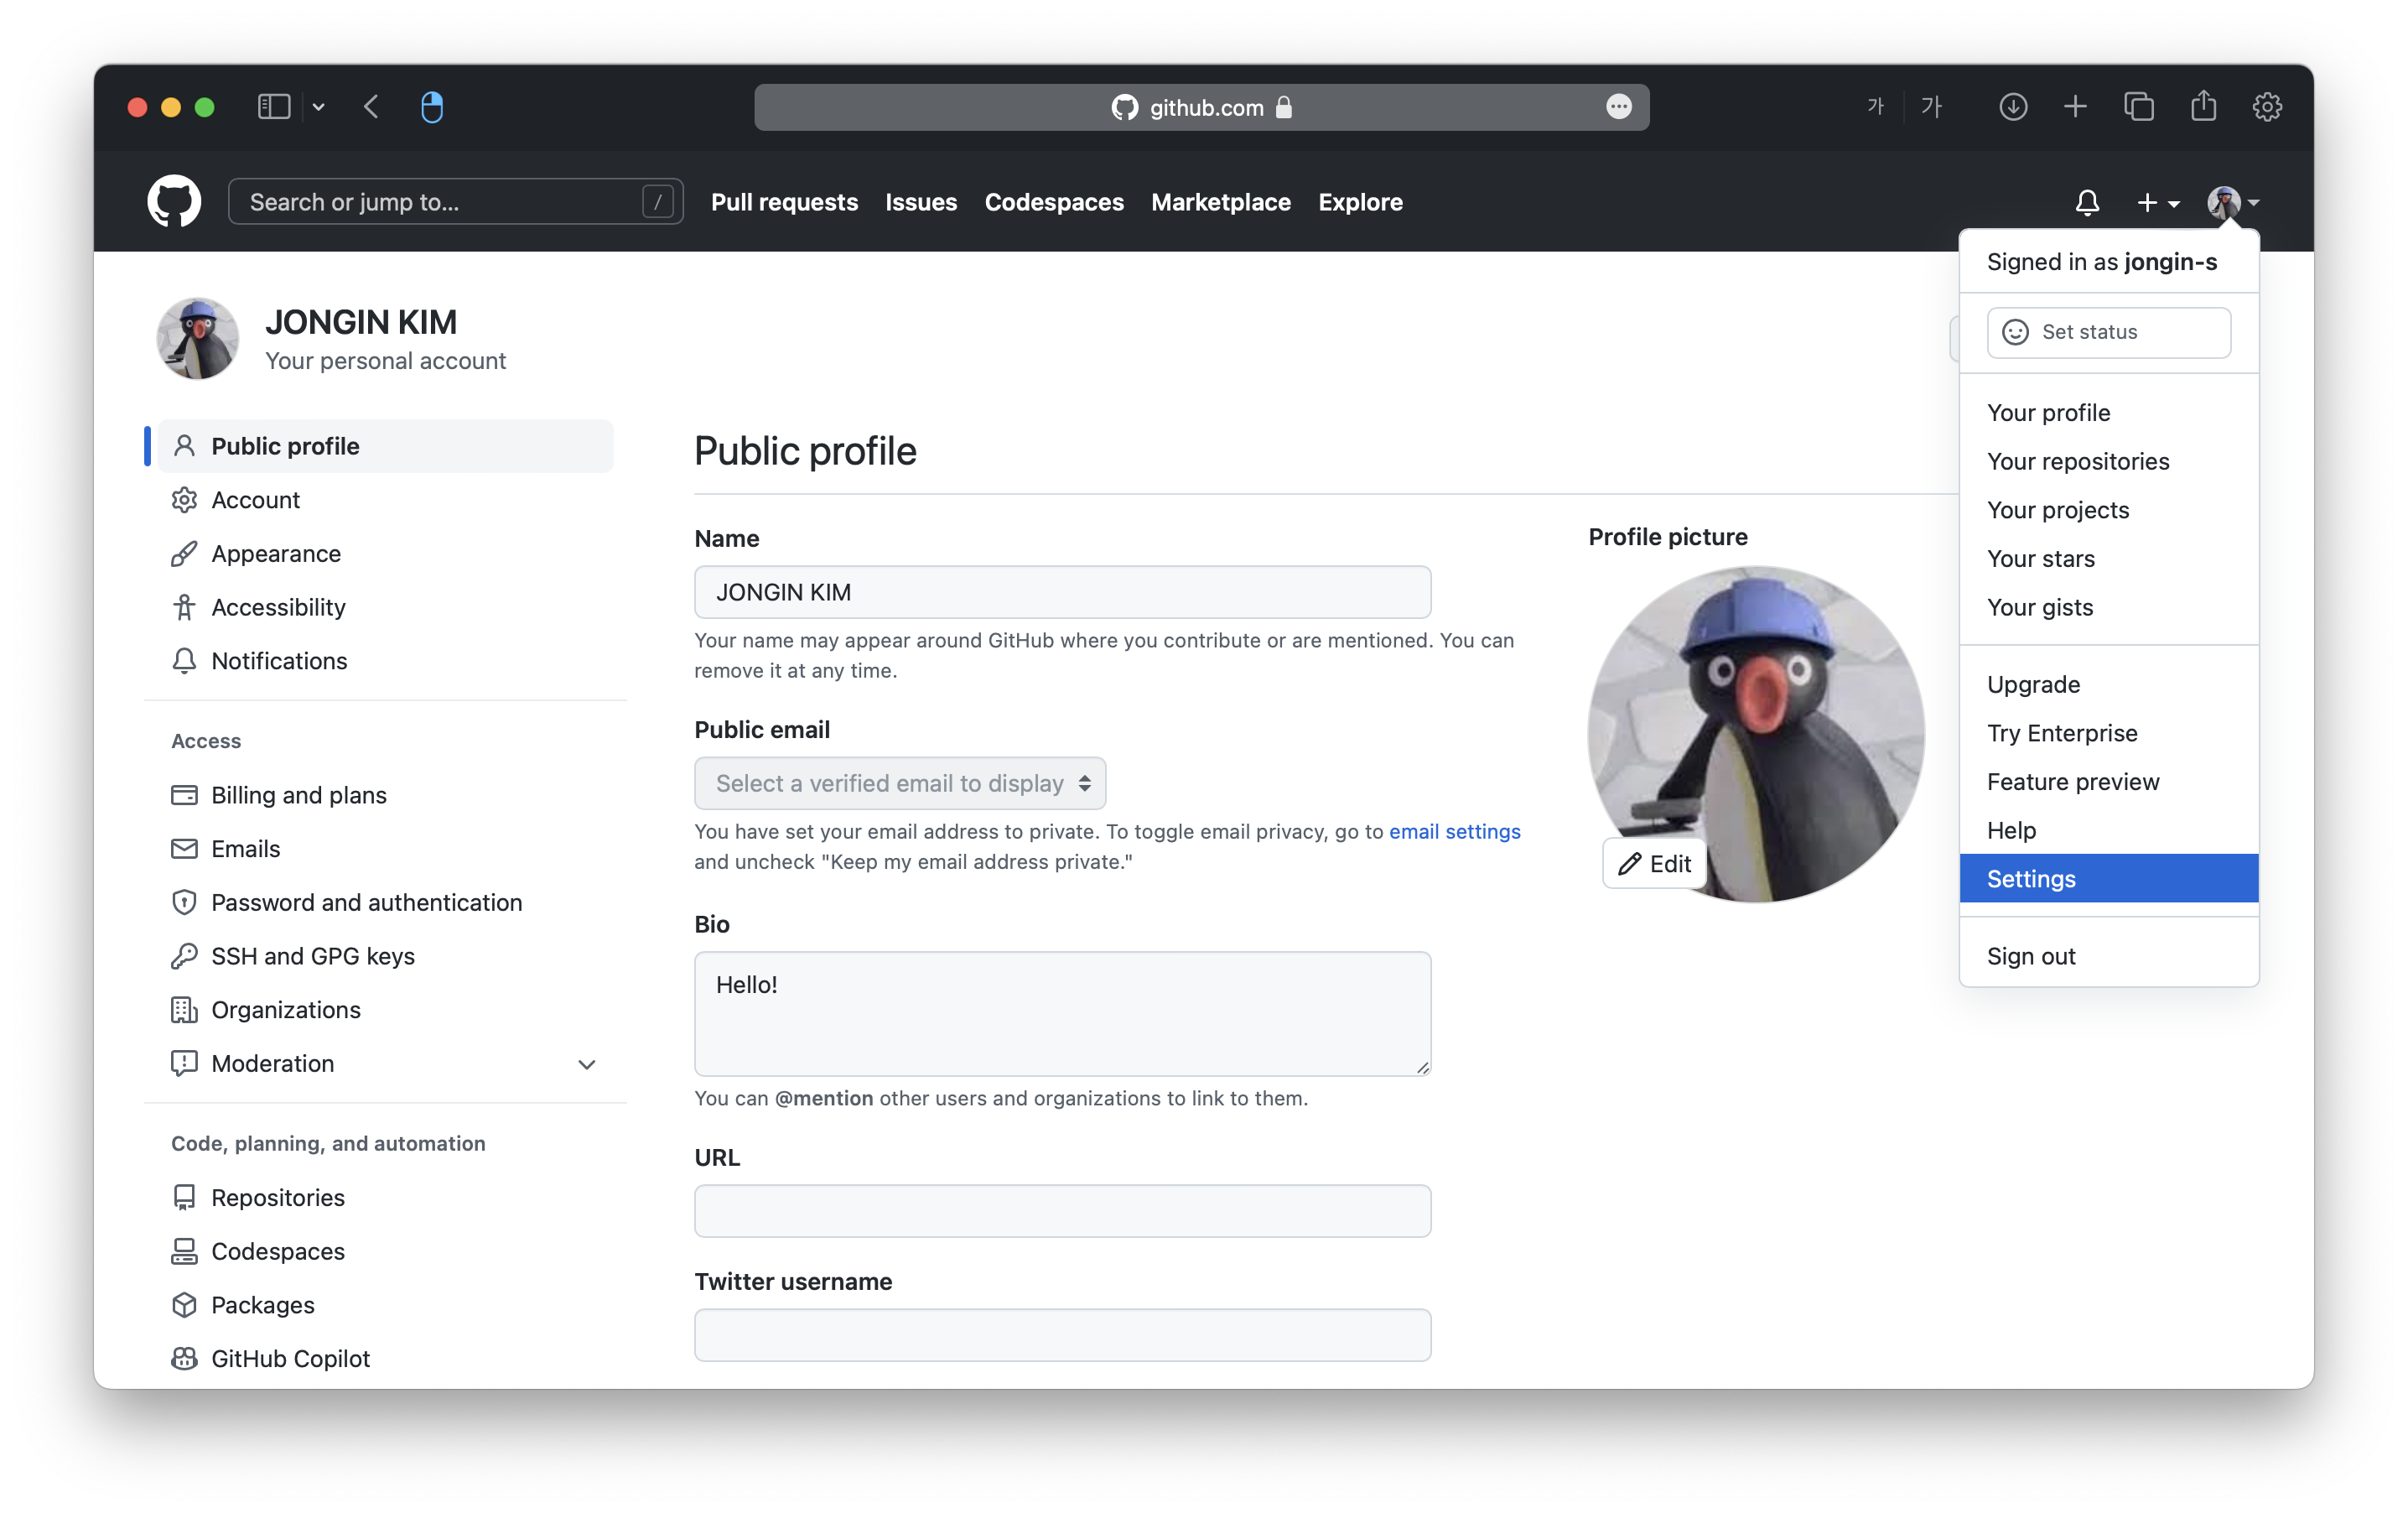Click the Safari sidebar toggle icon
2408x1513 pixels.
273,107
